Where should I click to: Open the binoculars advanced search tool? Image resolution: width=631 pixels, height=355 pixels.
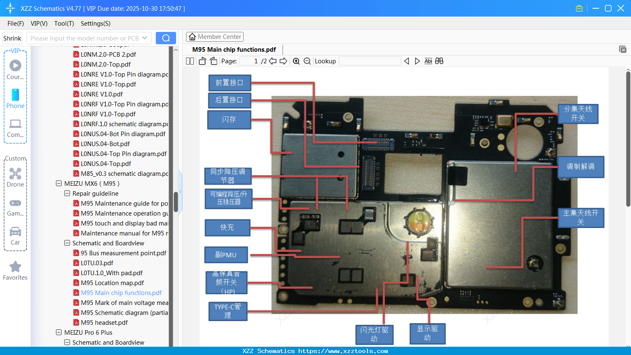click(439, 61)
